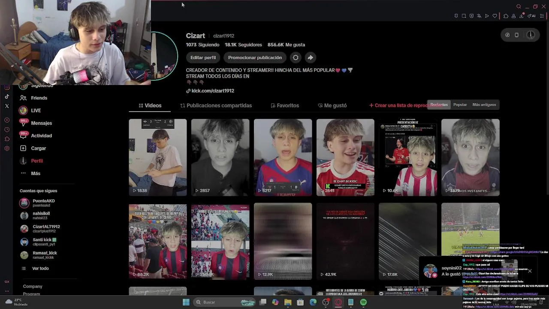Open the AI assistant toolbar button
Screen dimensions: 549x309
click(532, 16)
